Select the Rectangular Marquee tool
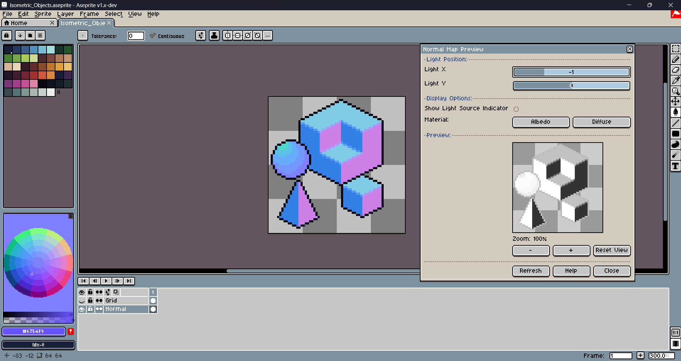 pos(675,49)
